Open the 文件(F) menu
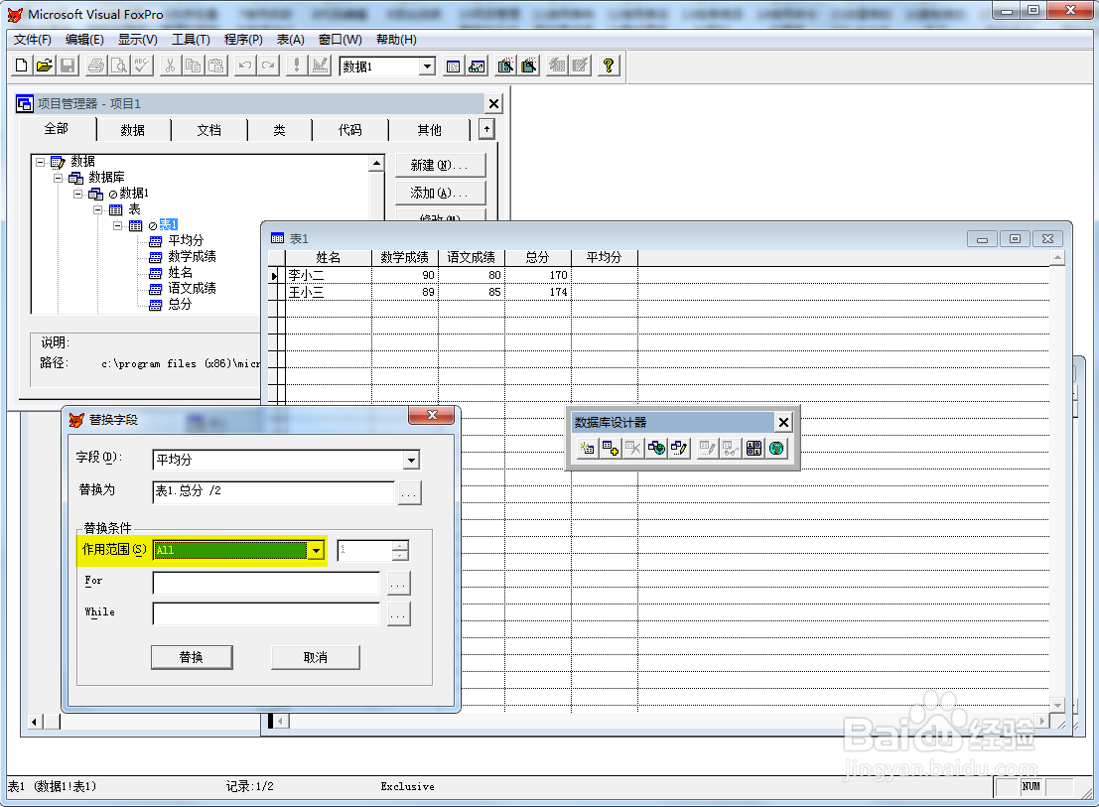The image size is (1099, 807). click(32, 40)
